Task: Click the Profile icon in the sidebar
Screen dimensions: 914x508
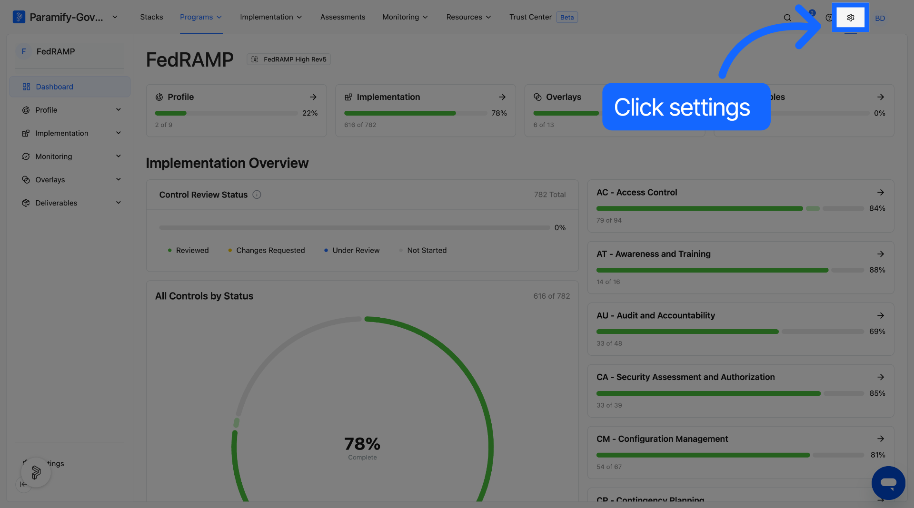Action: [26, 110]
